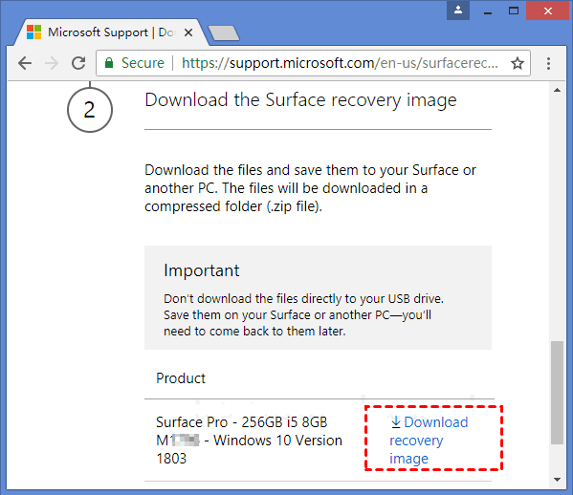Bookmark this page with the star icon

[518, 63]
